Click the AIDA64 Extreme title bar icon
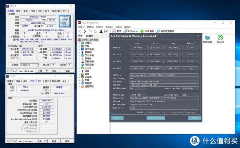 [79, 23]
